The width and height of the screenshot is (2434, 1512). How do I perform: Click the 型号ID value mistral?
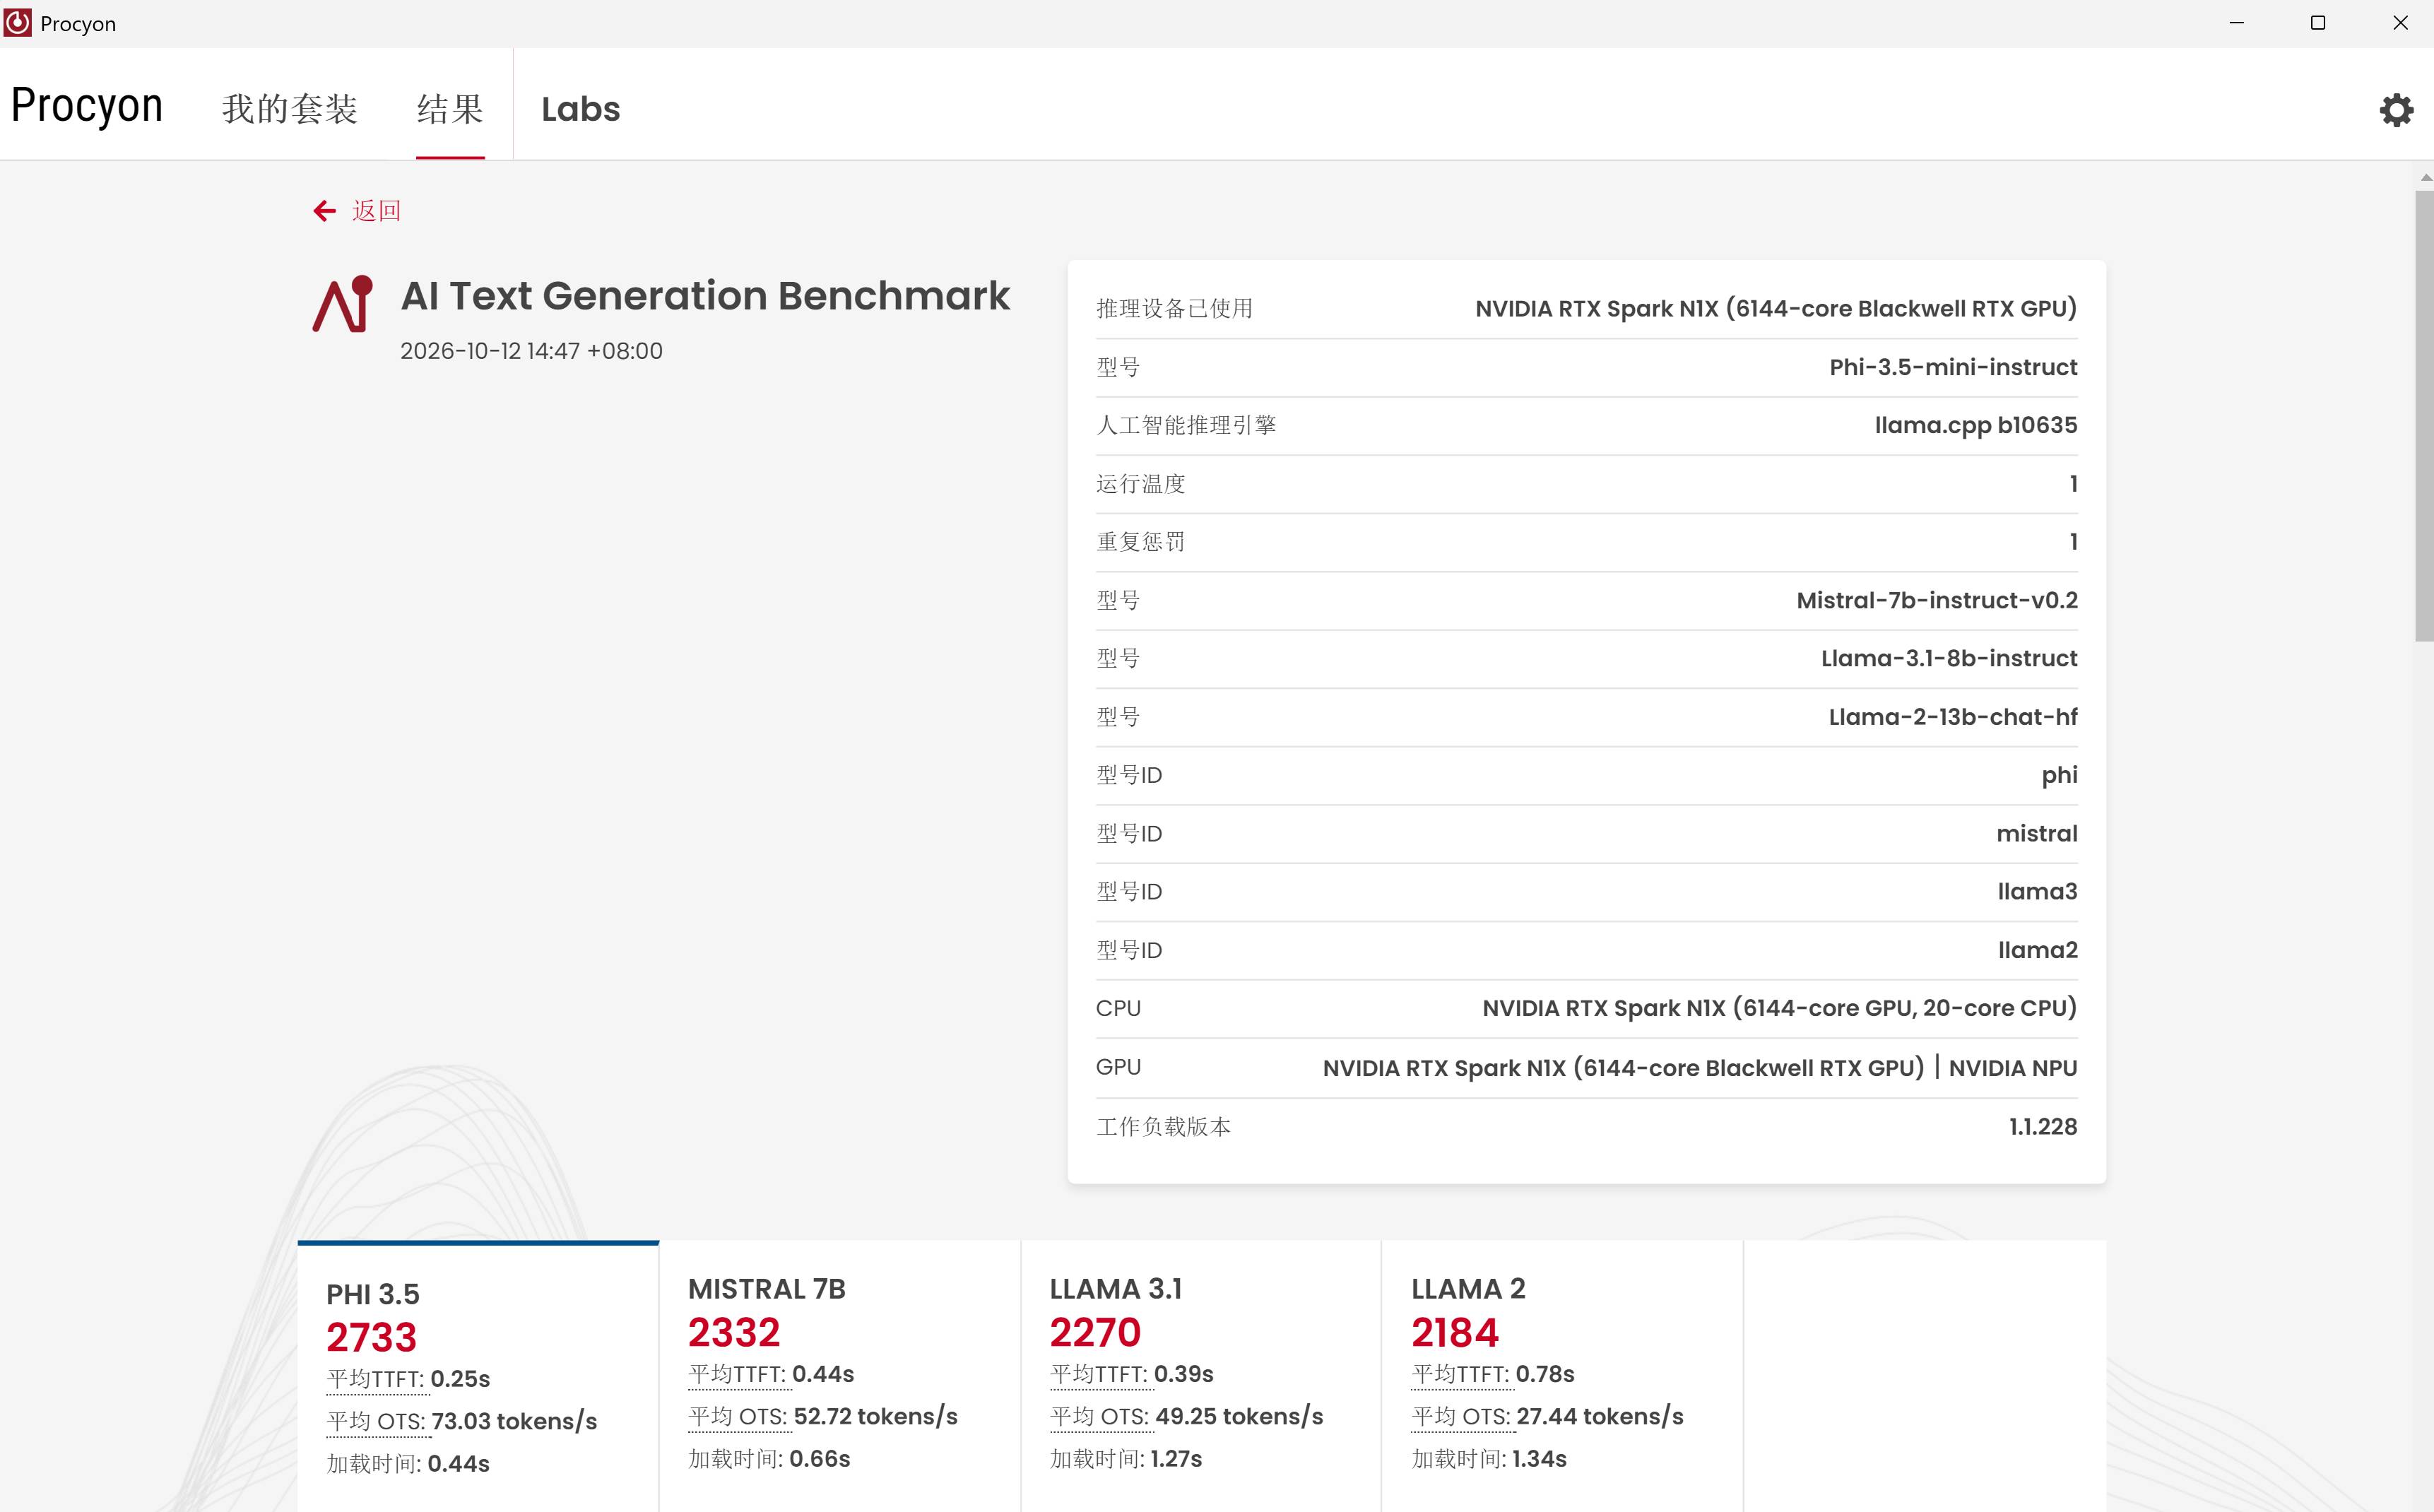pyautogui.click(x=2037, y=833)
